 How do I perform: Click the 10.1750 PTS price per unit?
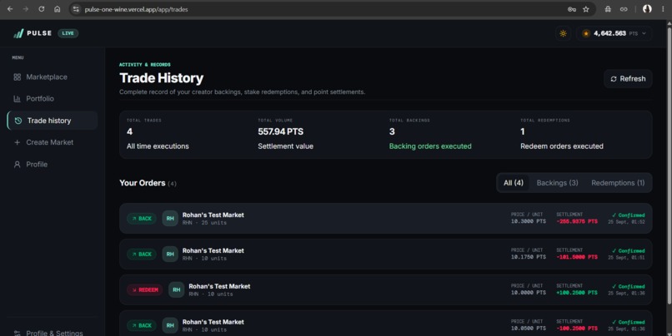coord(528,257)
